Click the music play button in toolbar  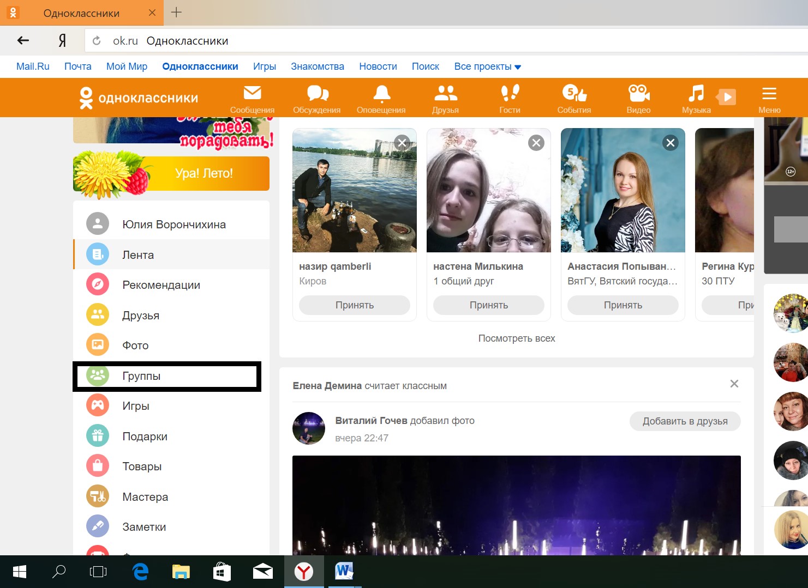[x=726, y=97]
